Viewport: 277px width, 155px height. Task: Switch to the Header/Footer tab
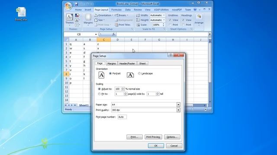click(127, 63)
